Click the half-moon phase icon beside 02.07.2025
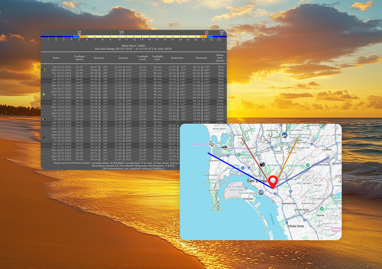Viewport: 382px width, 269px height. (44, 70)
